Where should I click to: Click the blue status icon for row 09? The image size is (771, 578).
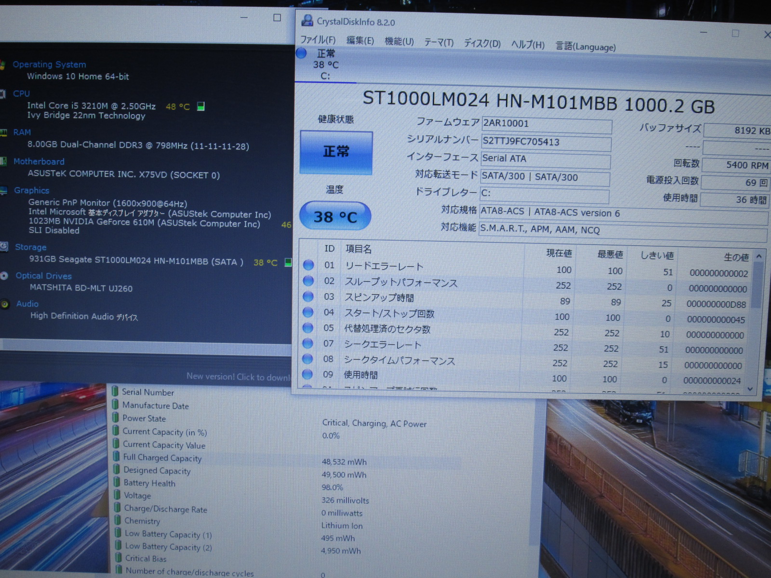(307, 374)
